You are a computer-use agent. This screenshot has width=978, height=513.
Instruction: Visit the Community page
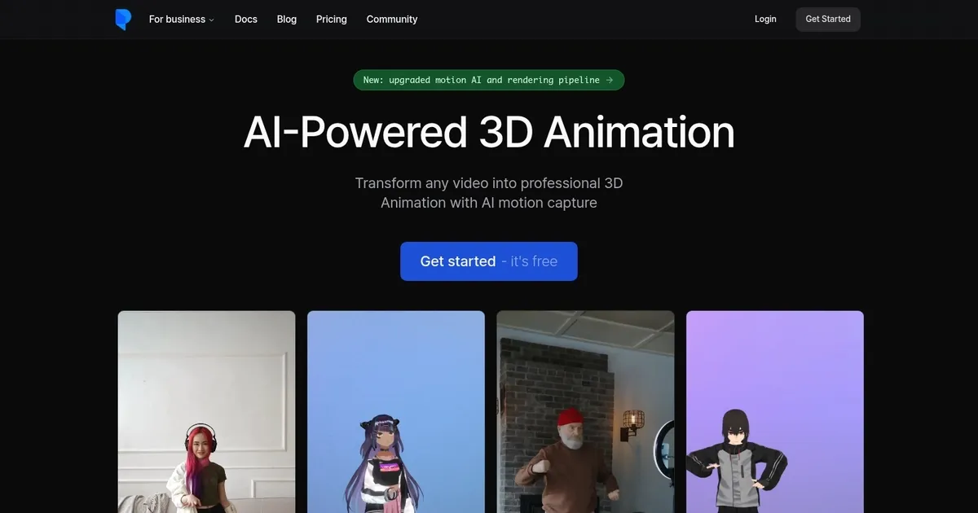coord(392,20)
